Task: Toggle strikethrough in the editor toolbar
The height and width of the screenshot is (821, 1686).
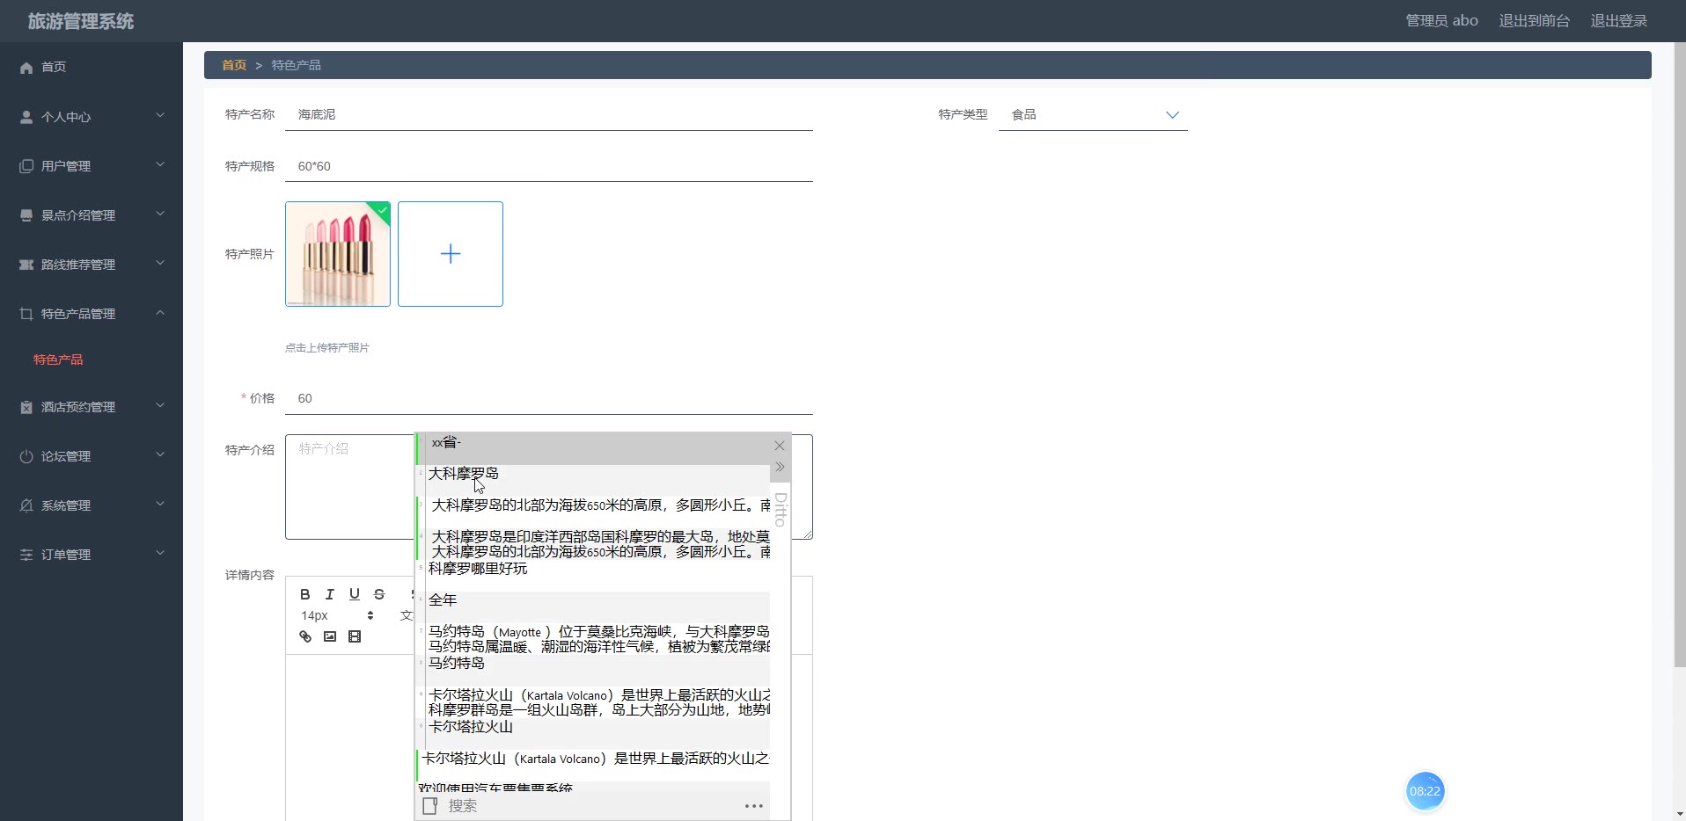Action: click(x=379, y=594)
